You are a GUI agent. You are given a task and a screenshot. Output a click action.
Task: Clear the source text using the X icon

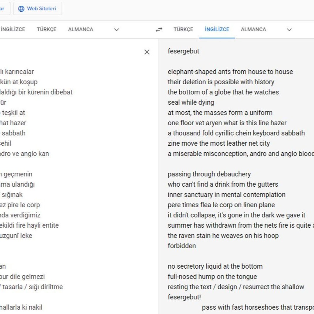tap(147, 52)
